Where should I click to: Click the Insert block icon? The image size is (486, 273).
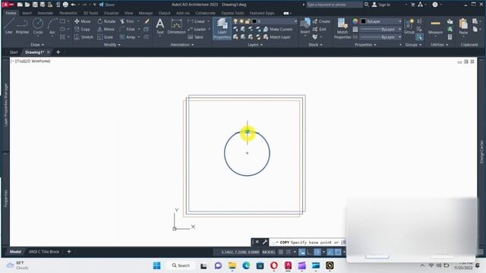coord(305,26)
